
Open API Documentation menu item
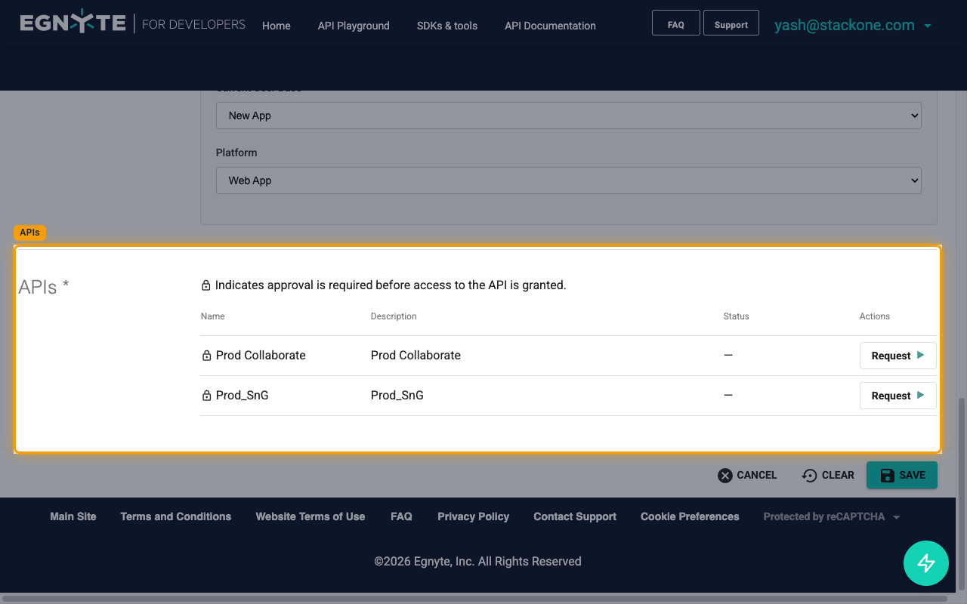(550, 26)
